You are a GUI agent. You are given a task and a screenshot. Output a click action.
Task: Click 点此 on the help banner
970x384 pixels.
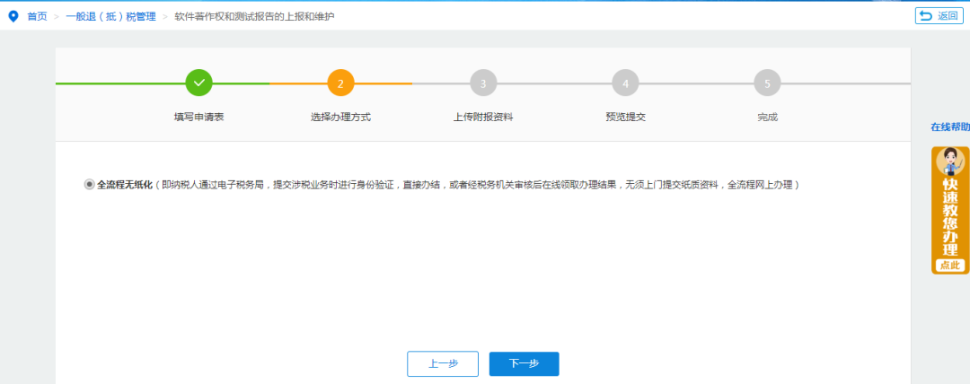click(950, 266)
